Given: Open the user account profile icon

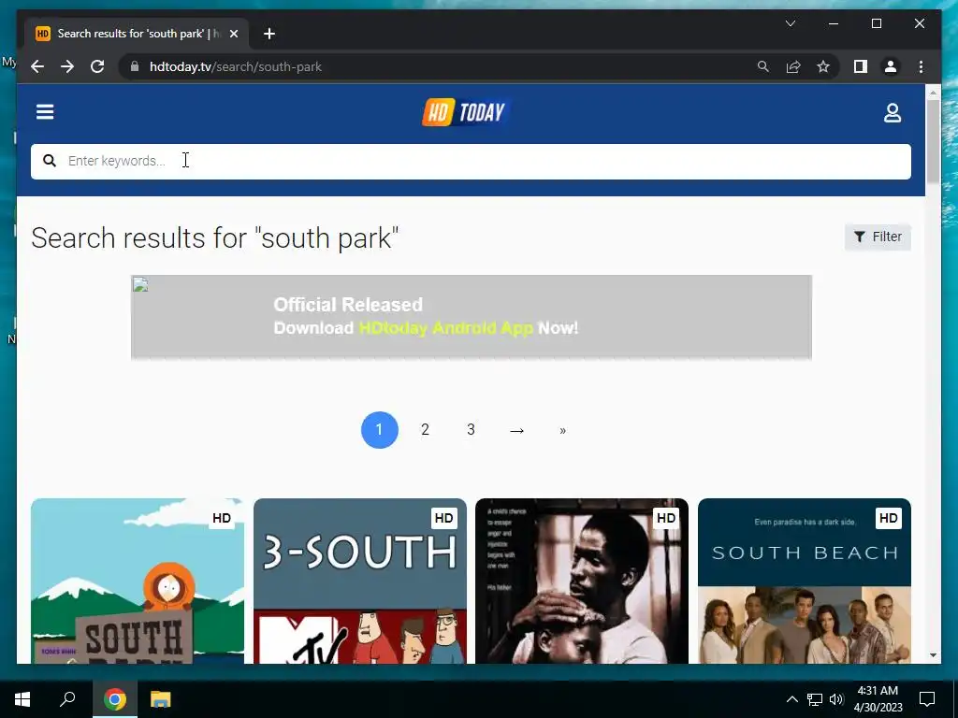Looking at the screenshot, I should [892, 112].
